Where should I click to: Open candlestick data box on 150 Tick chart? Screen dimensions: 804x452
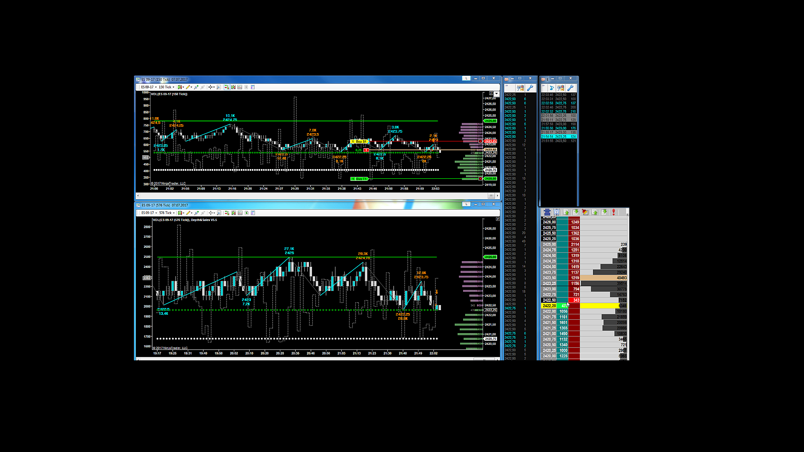(x=233, y=87)
